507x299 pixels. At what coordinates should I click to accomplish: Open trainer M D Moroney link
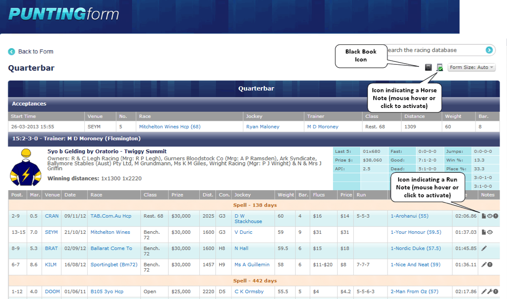(x=322, y=127)
